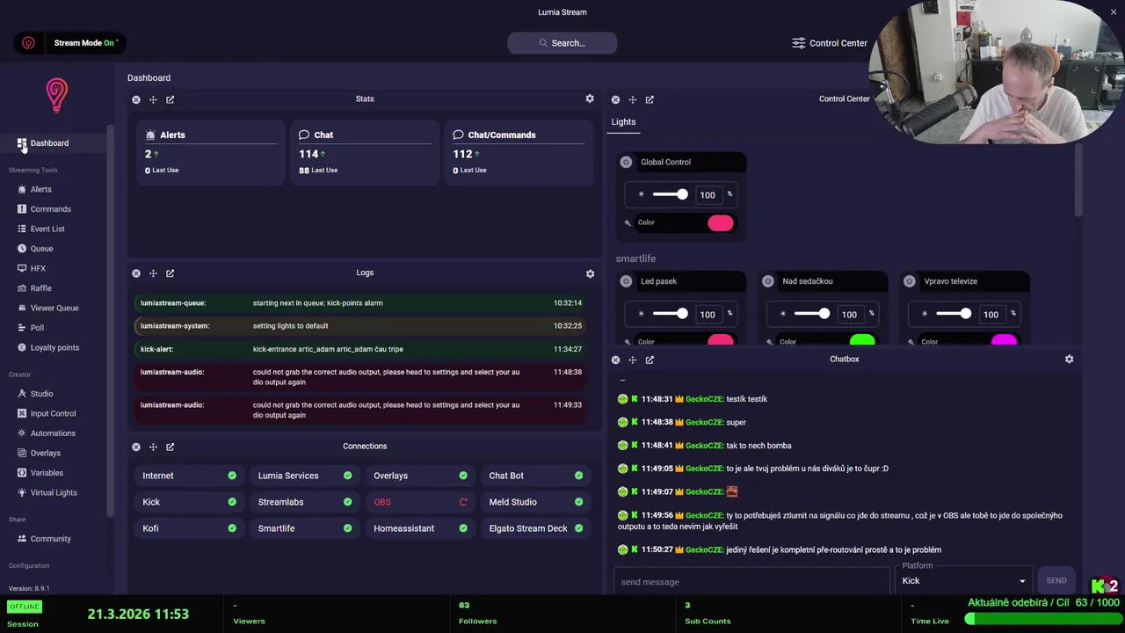Screen dimensions: 1125x633
Task: Click Elgato Stream Deck connection status
Action: [578, 528]
